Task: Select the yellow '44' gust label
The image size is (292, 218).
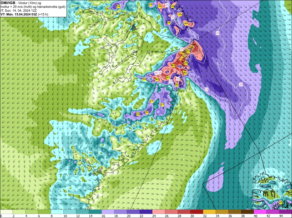Action: (x=185, y=73)
